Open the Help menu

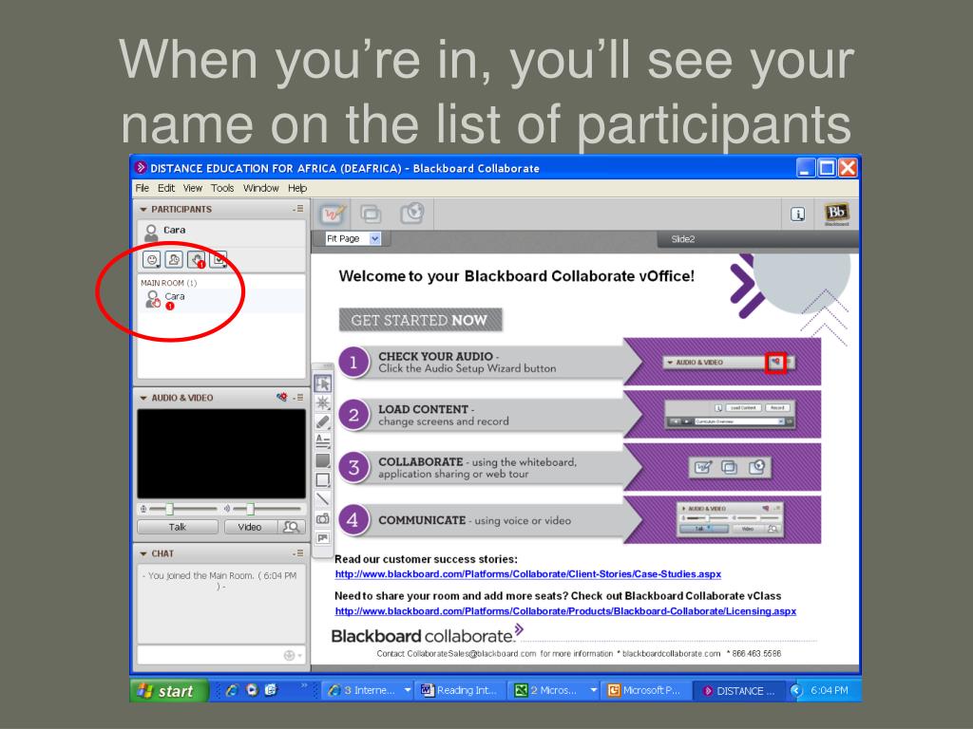pos(297,188)
